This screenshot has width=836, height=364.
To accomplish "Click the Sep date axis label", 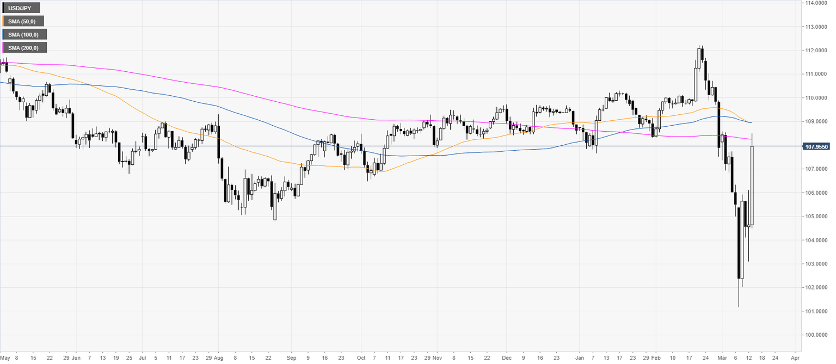I will click(x=290, y=359).
